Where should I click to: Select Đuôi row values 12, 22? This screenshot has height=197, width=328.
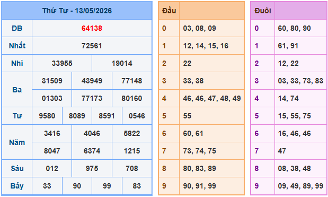click(288, 63)
